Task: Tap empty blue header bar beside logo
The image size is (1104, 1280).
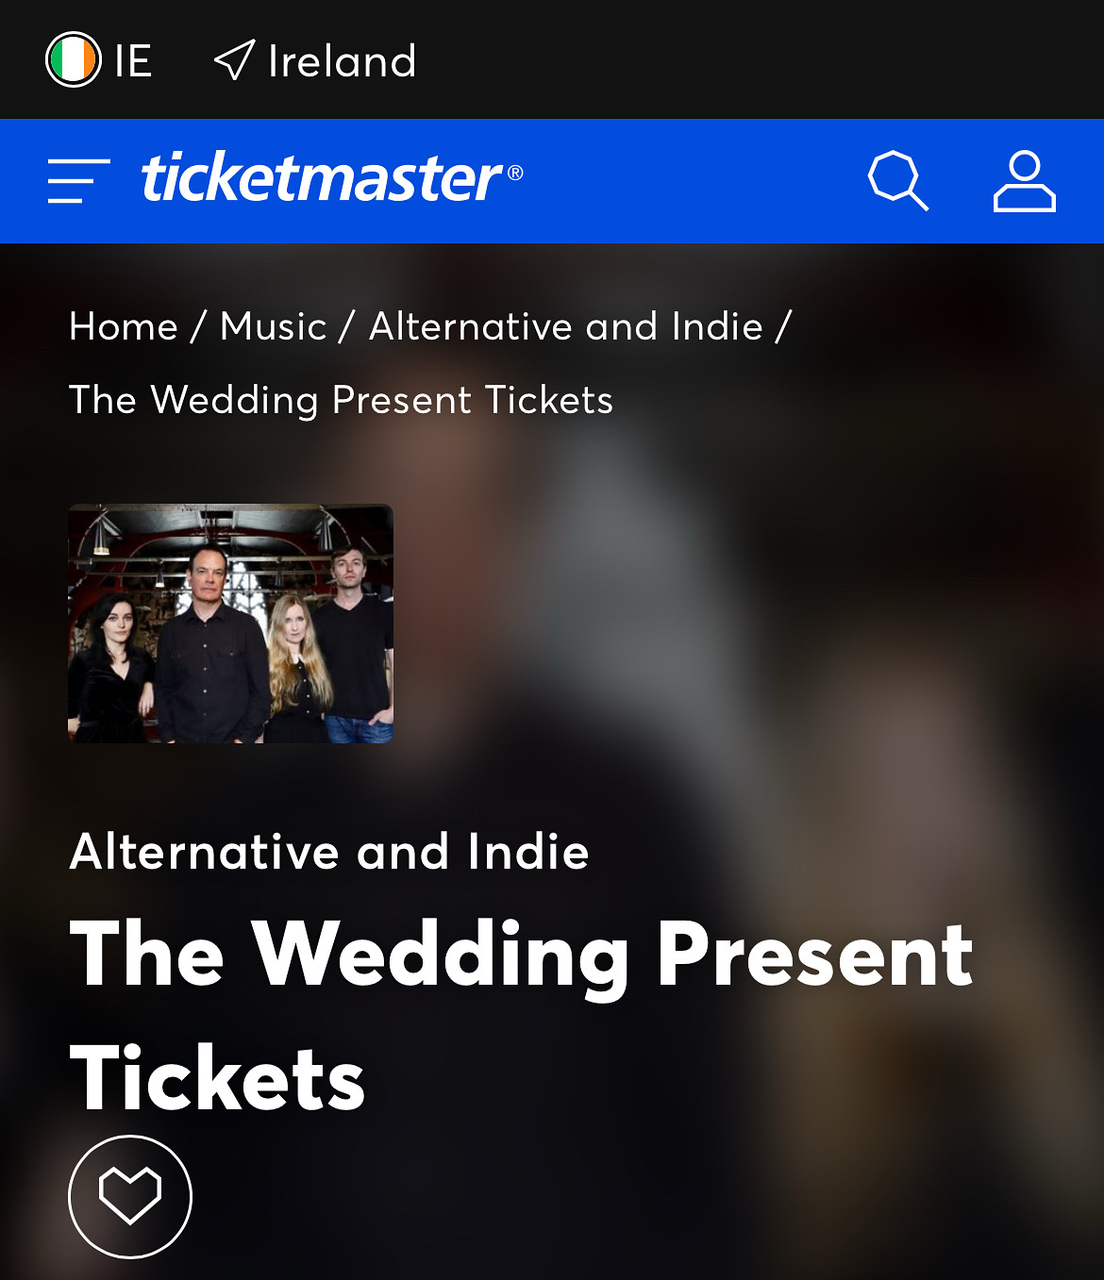Action: point(694,180)
